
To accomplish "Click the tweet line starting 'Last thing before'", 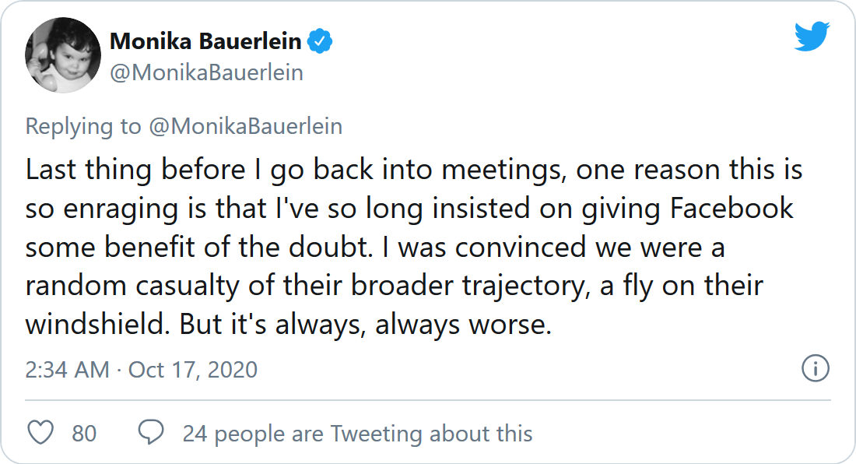I will click(414, 170).
